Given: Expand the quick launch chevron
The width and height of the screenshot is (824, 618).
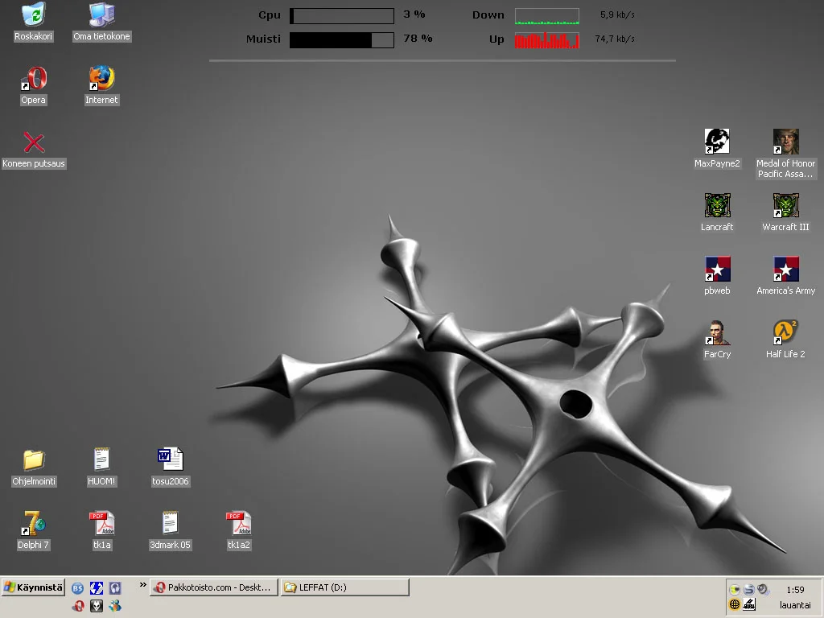Looking at the screenshot, I should [143, 585].
